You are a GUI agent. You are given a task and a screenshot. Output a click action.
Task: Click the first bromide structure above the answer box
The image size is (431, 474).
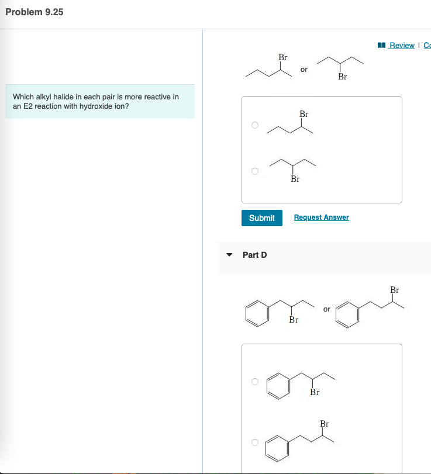(x=269, y=67)
